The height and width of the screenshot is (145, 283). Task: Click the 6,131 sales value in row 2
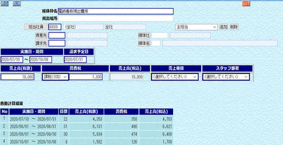(x=97, y=126)
